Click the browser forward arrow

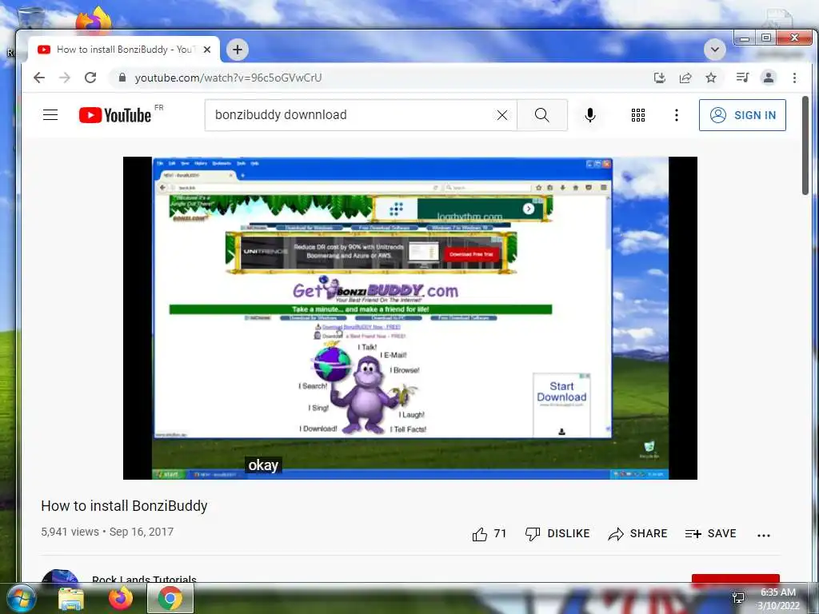(x=65, y=78)
